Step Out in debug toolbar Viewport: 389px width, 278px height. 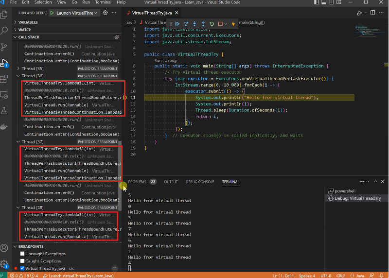click(203, 24)
